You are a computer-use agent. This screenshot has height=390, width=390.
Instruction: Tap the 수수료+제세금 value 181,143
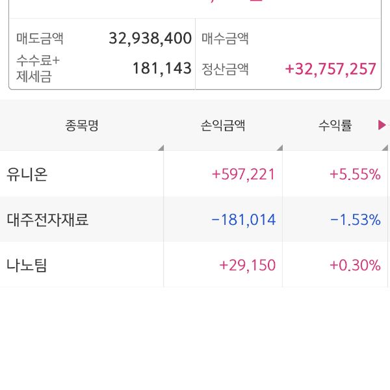(162, 68)
